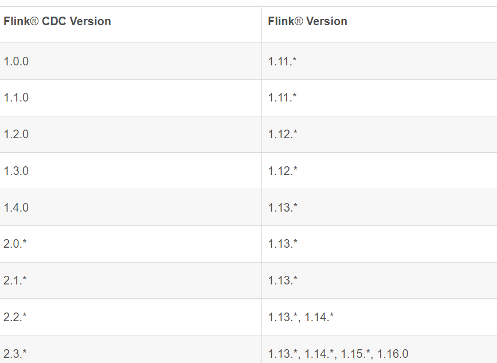
Task: Click Flink version cell in 1.0.0 row
Action: pos(283,61)
